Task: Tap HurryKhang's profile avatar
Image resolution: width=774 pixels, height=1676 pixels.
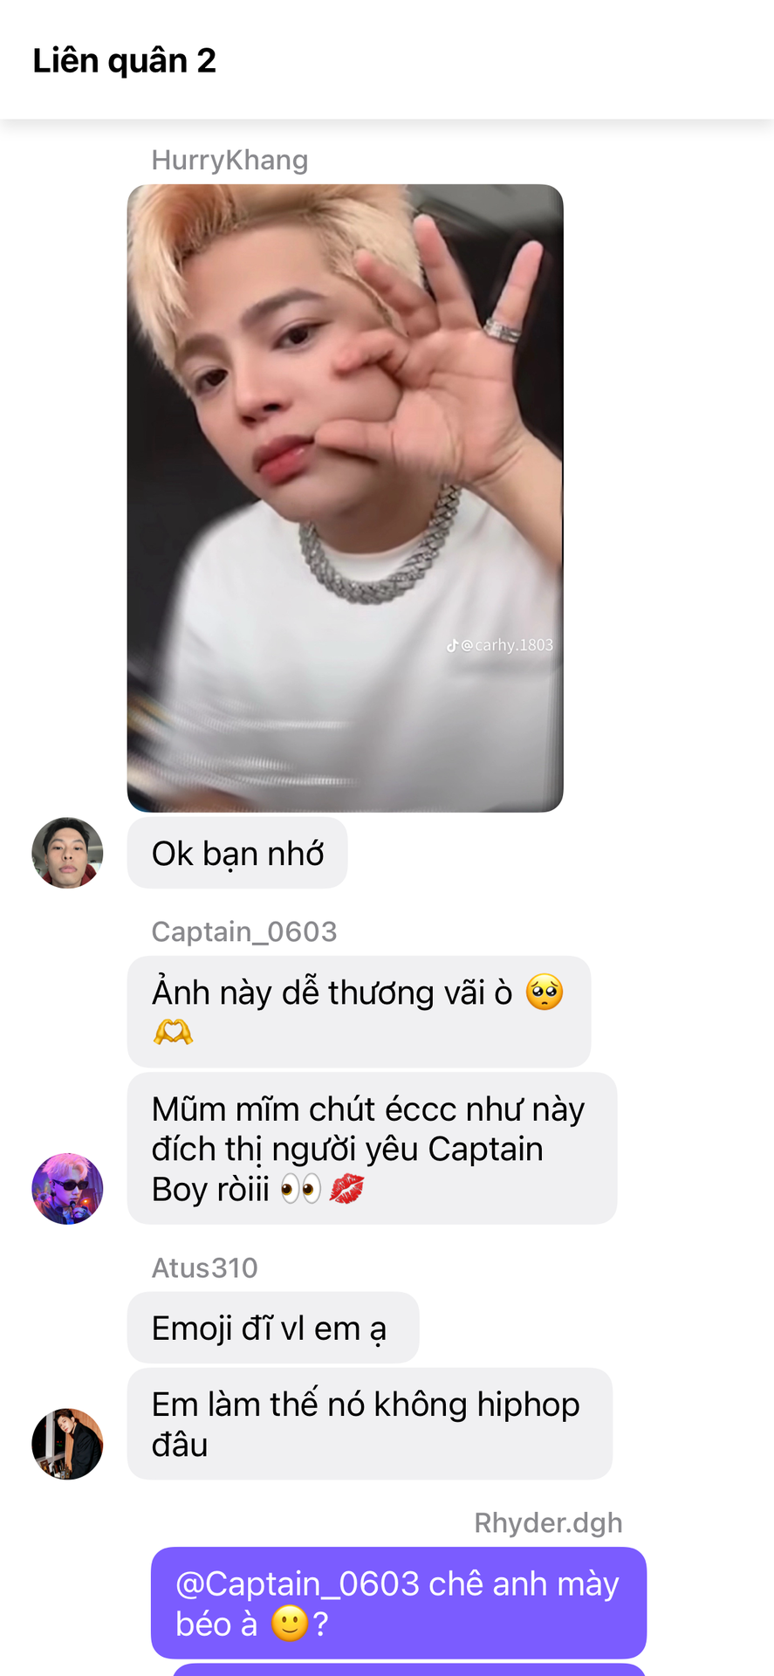Action: point(67,853)
